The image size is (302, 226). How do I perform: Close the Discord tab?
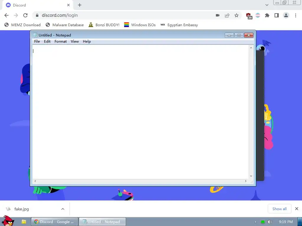coord(68,5)
